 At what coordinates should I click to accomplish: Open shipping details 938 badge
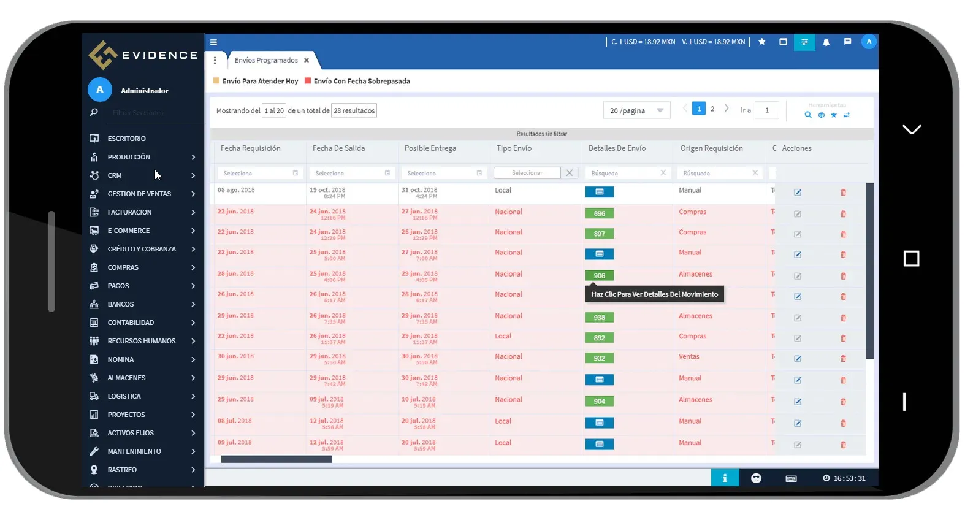point(600,317)
